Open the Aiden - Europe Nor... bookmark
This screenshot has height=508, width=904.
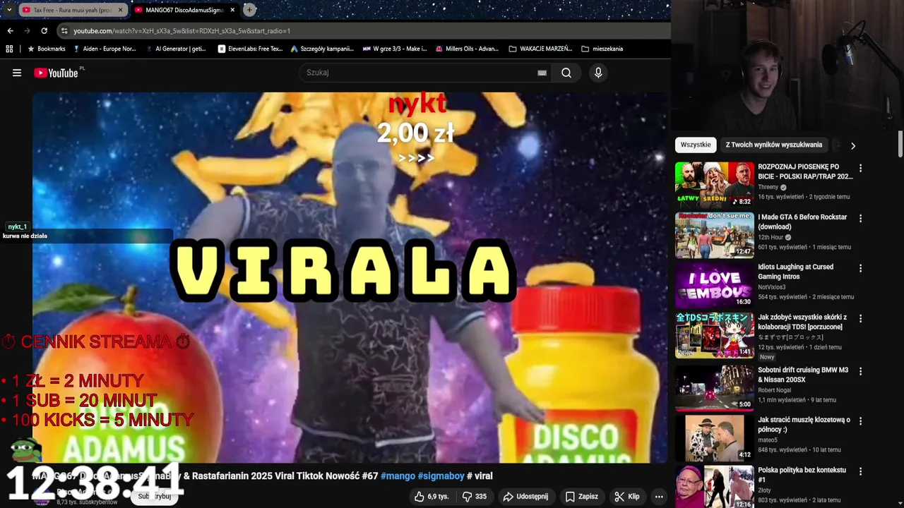coord(105,49)
